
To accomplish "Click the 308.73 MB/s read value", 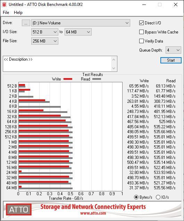I will point(165,101).
